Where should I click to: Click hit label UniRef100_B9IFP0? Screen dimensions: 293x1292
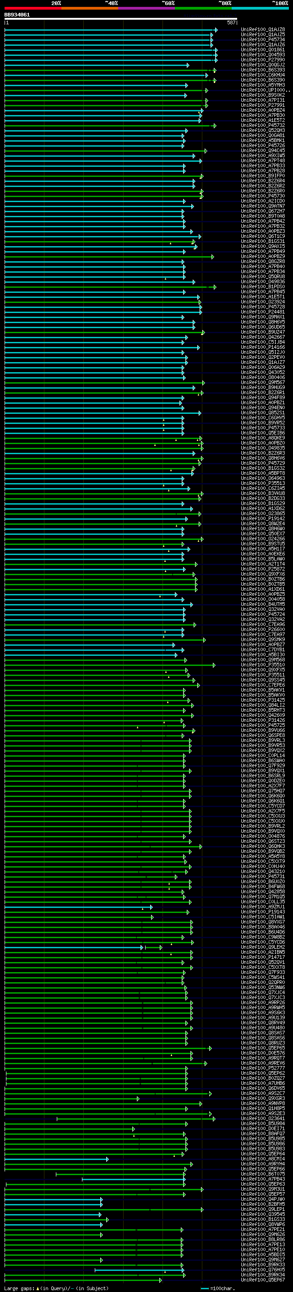(x=263, y=176)
